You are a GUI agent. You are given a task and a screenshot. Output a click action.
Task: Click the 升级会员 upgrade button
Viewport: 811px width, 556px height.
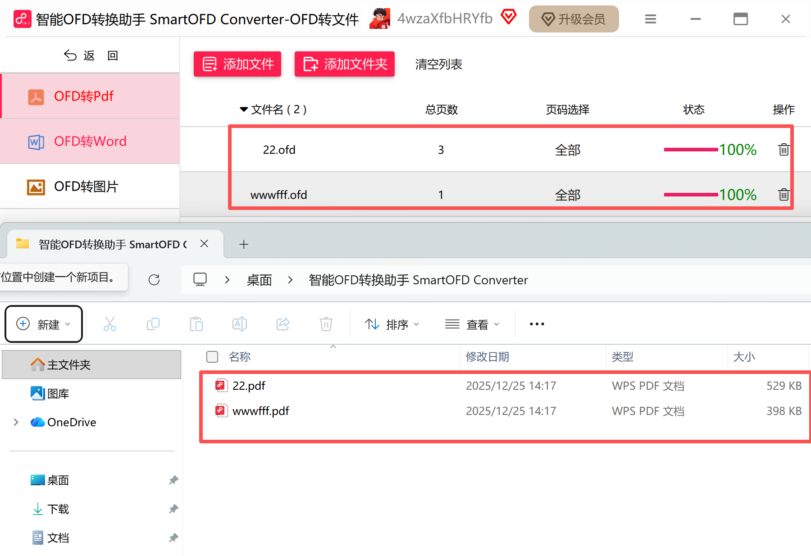point(574,19)
